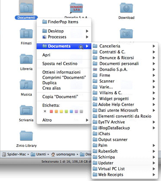This screenshot has height=181, width=161.
Task: Open Widget progetti submenu item
Action: [125, 98]
